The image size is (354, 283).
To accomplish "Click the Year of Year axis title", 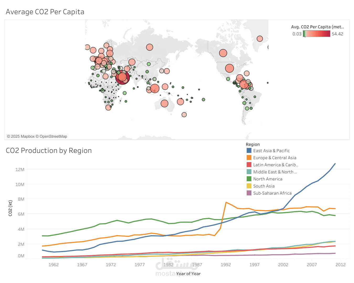I will click(x=188, y=274).
